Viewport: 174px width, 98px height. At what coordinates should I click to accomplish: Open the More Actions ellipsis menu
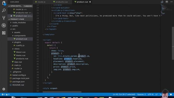tap(172, 2)
